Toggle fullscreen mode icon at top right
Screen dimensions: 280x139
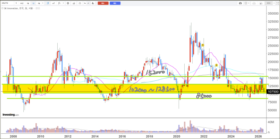point(278,3)
